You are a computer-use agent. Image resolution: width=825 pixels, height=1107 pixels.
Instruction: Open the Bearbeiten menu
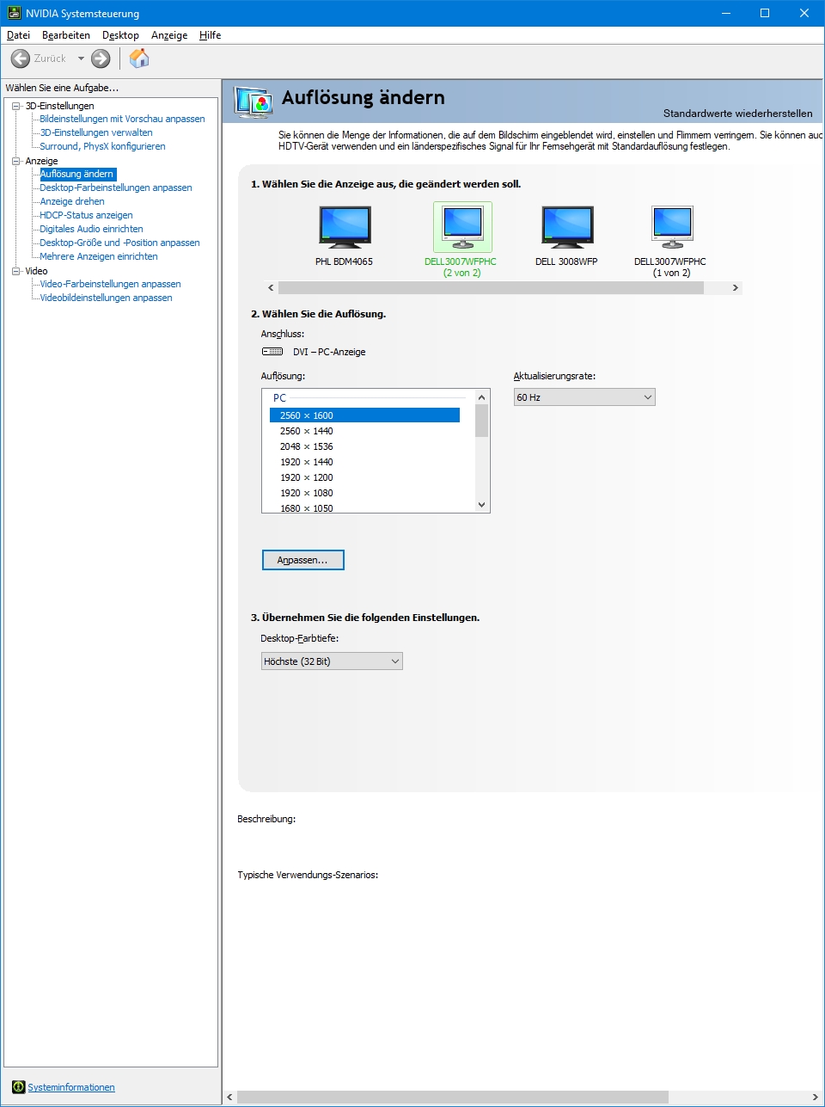tap(66, 35)
